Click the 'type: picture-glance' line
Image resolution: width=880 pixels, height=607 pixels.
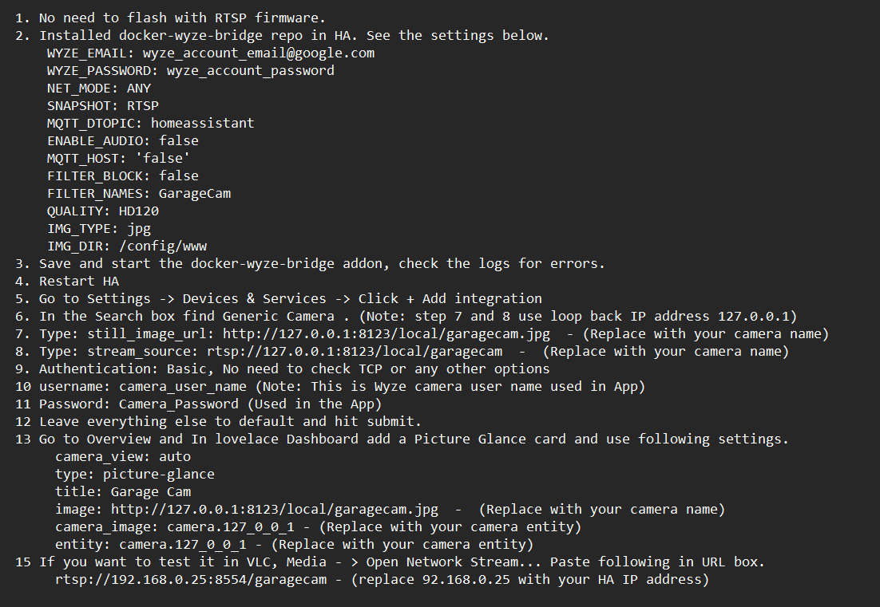(x=134, y=474)
